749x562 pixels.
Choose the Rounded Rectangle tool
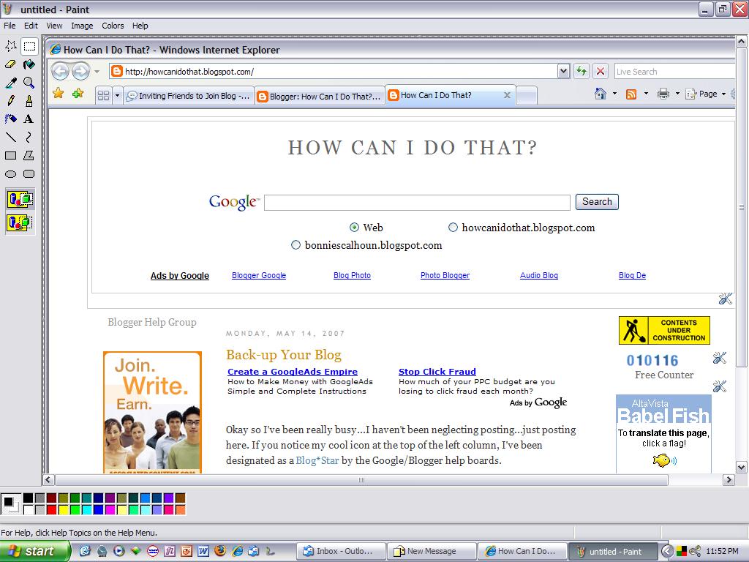click(29, 174)
